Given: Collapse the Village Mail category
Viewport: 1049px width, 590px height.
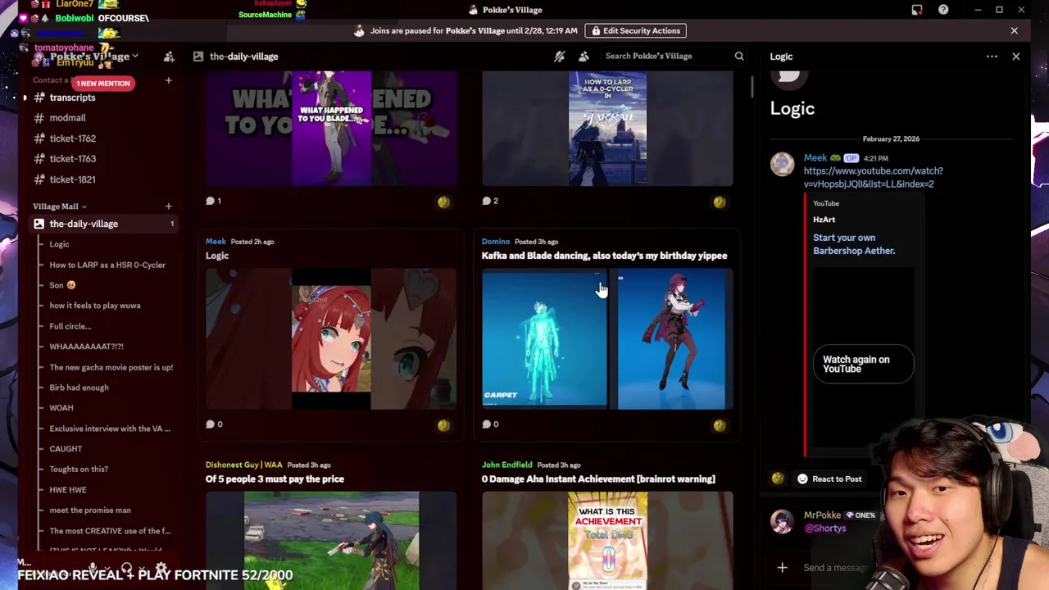Looking at the screenshot, I should pyautogui.click(x=59, y=206).
